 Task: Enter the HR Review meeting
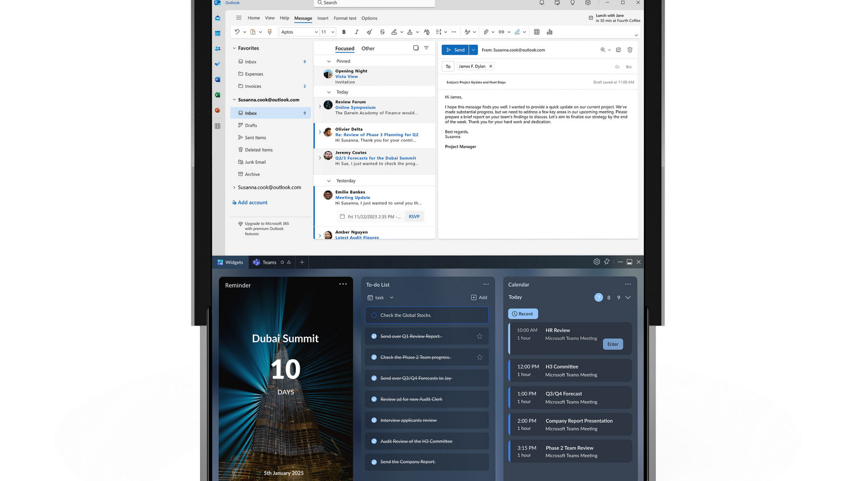[x=613, y=344]
